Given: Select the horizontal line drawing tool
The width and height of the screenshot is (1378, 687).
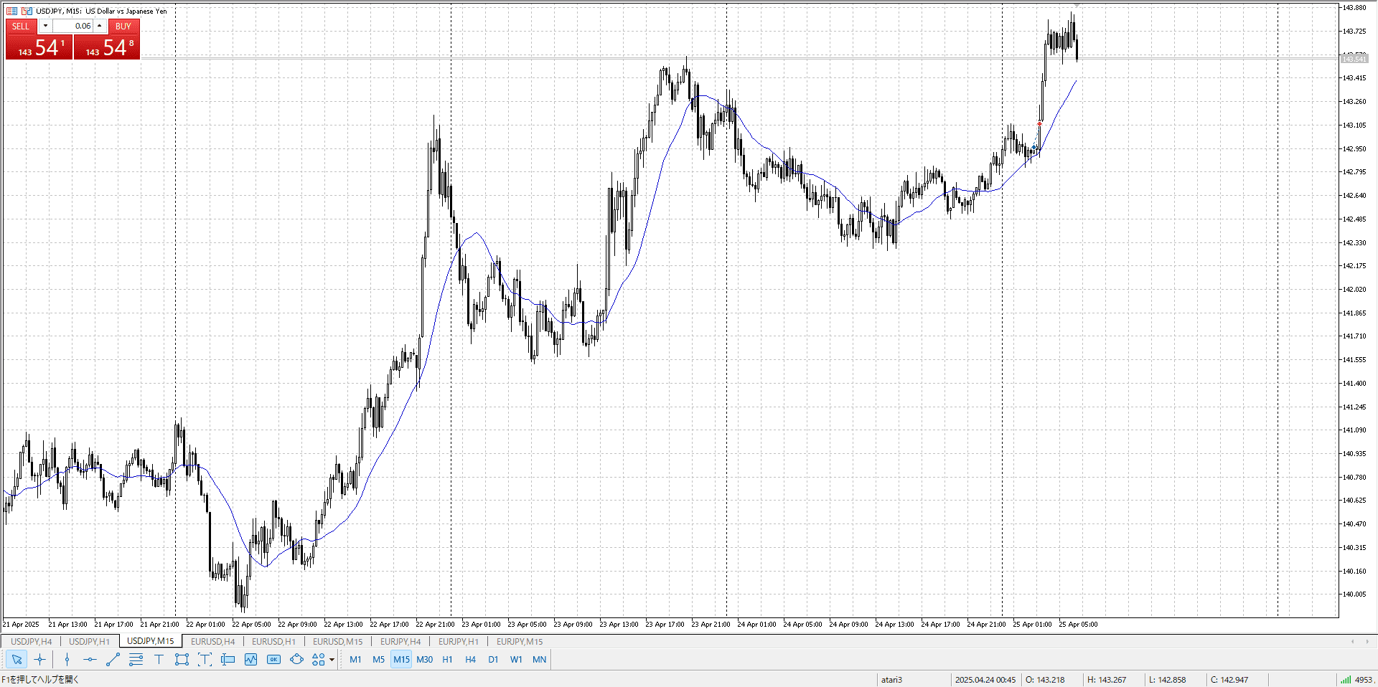Looking at the screenshot, I should [90, 660].
